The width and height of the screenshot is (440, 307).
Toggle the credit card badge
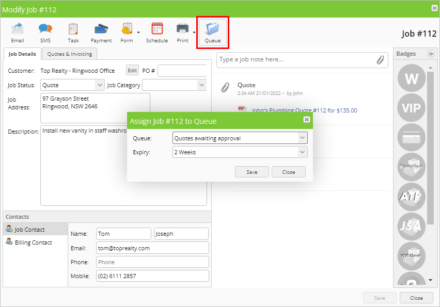[412, 137]
